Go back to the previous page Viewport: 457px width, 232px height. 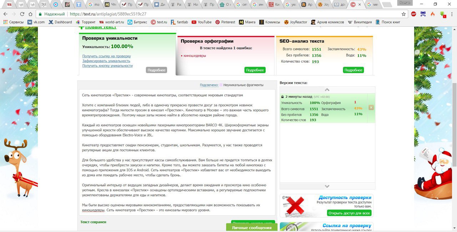(5, 14)
